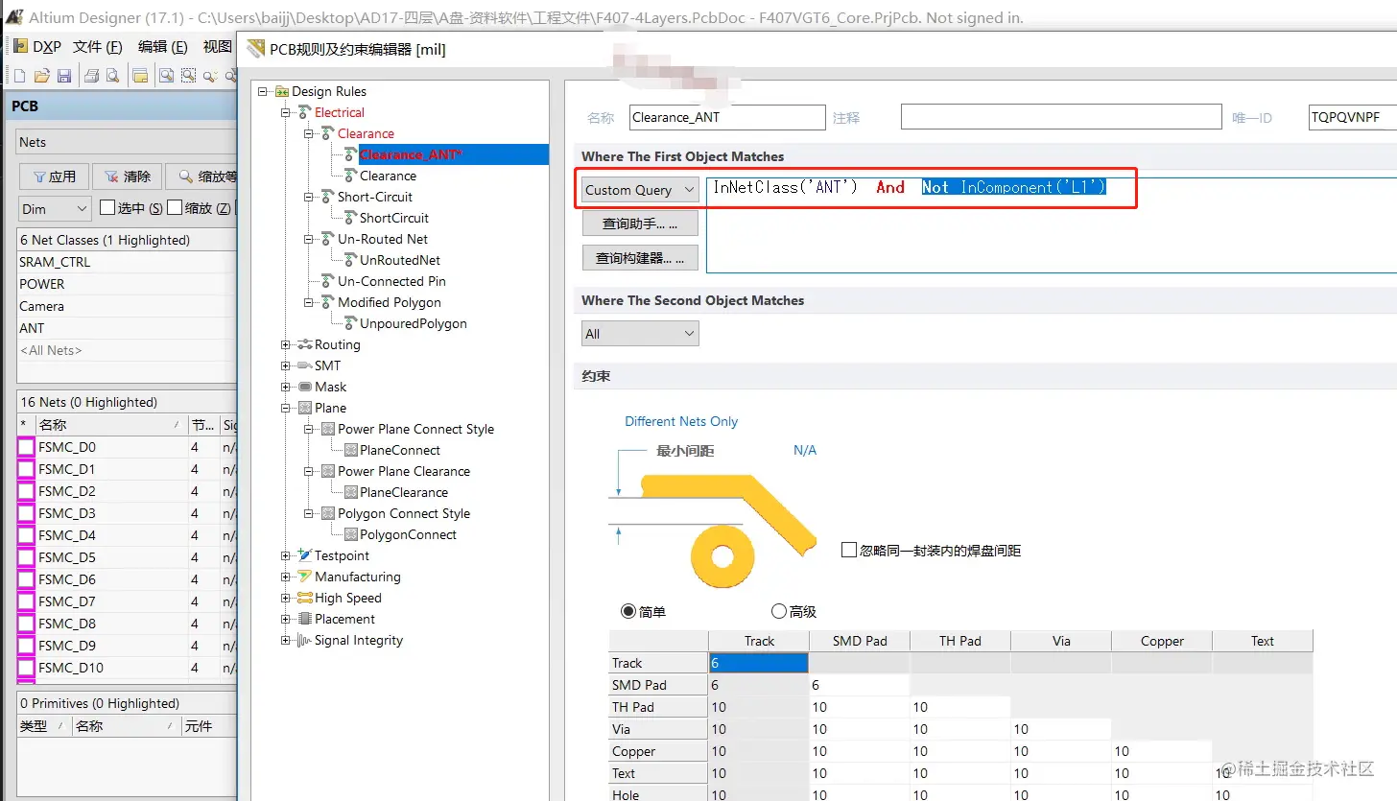Click the Print toolbar icon
This screenshot has width=1397, height=801.
pos(91,76)
